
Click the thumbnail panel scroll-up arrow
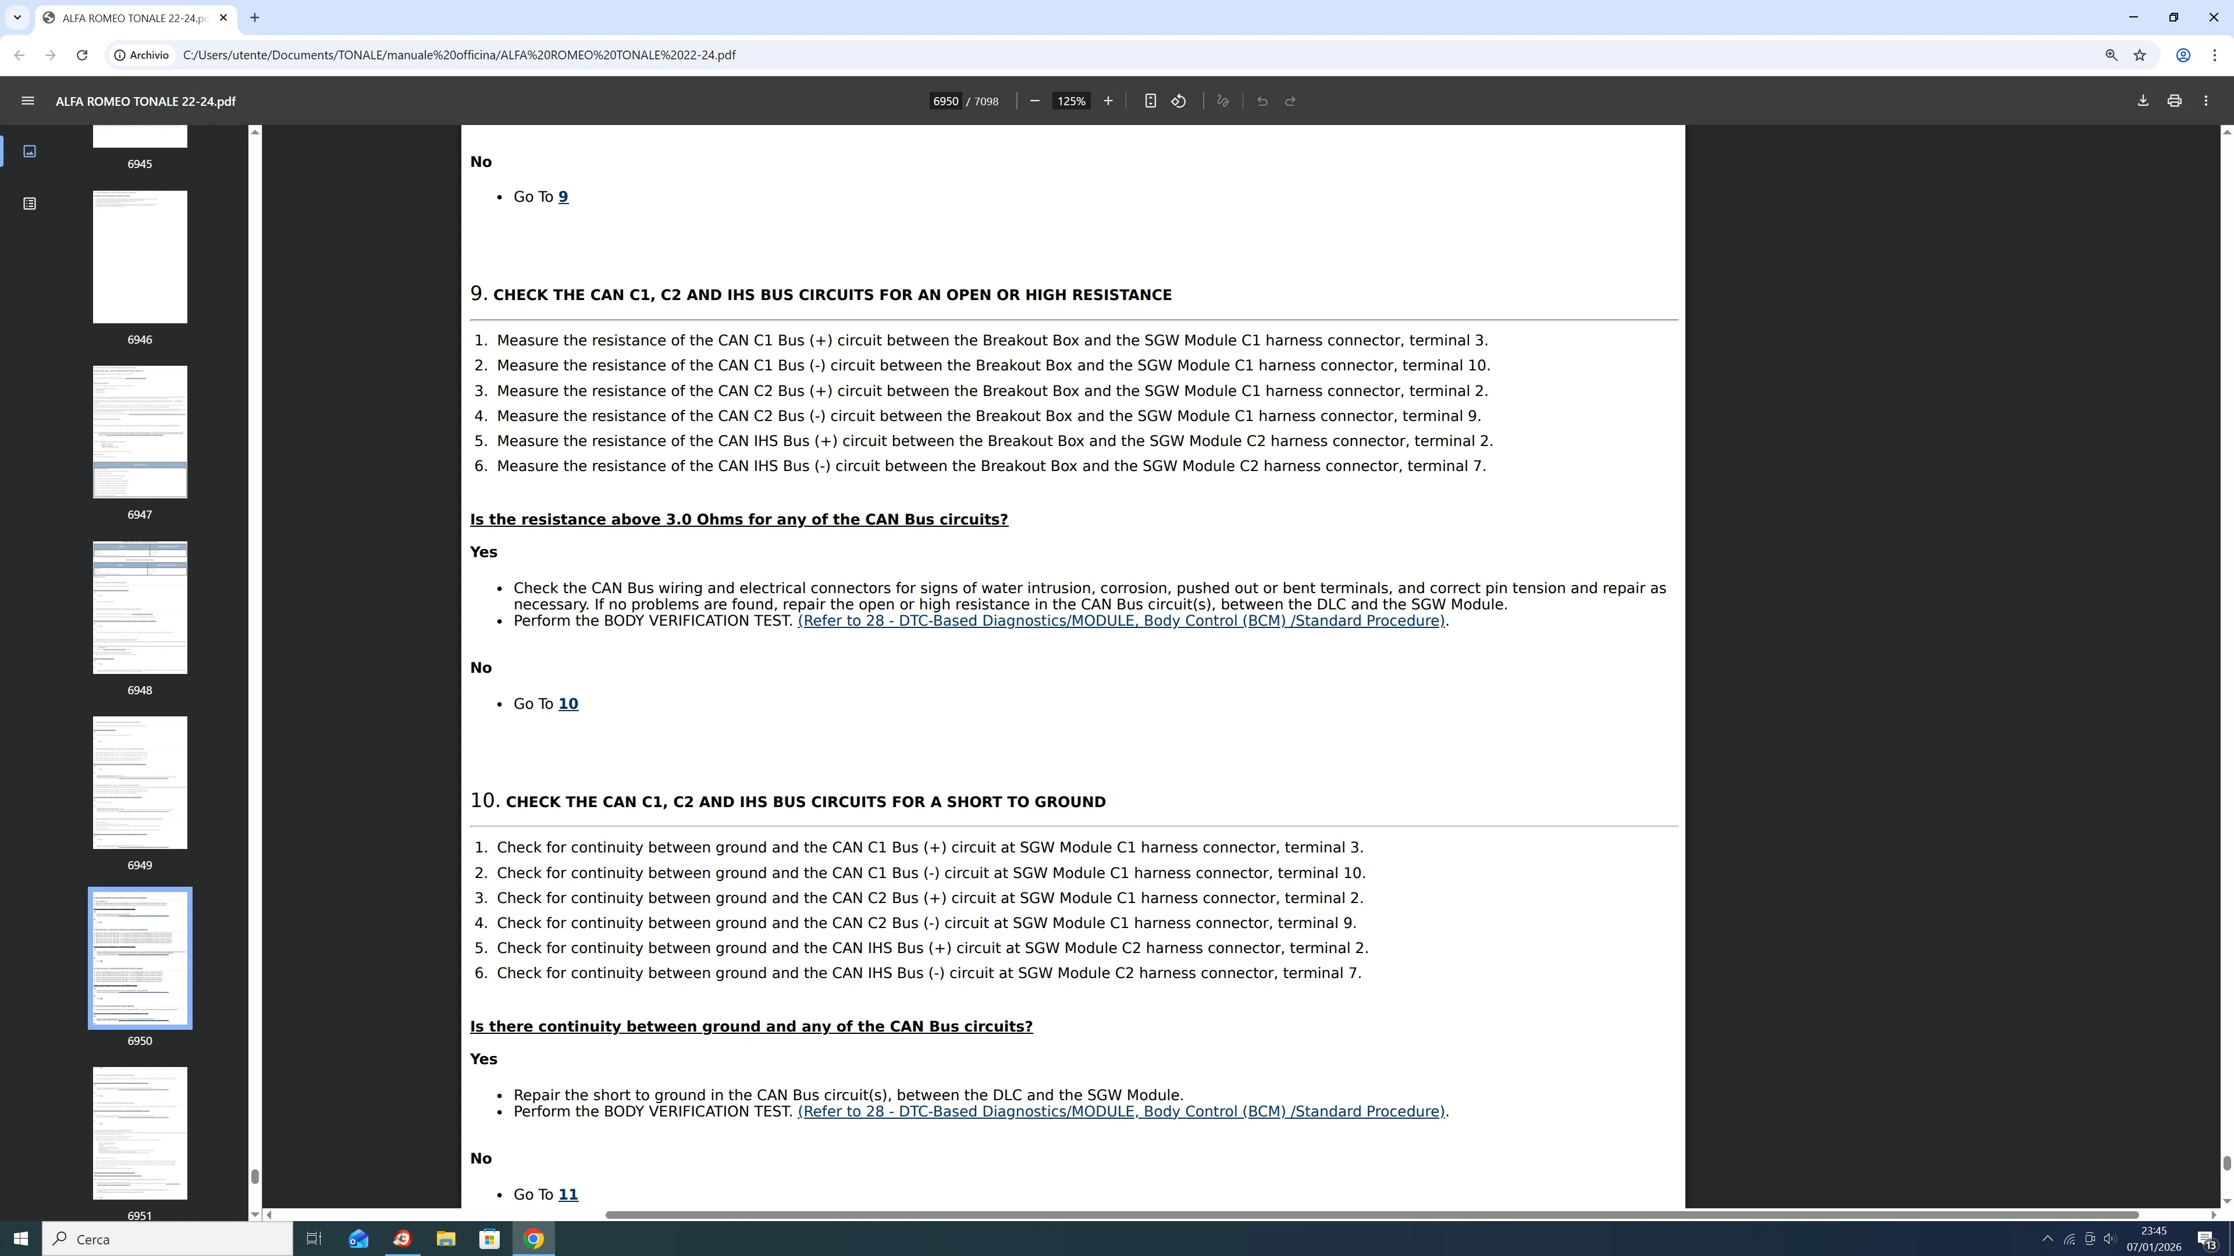coord(255,132)
